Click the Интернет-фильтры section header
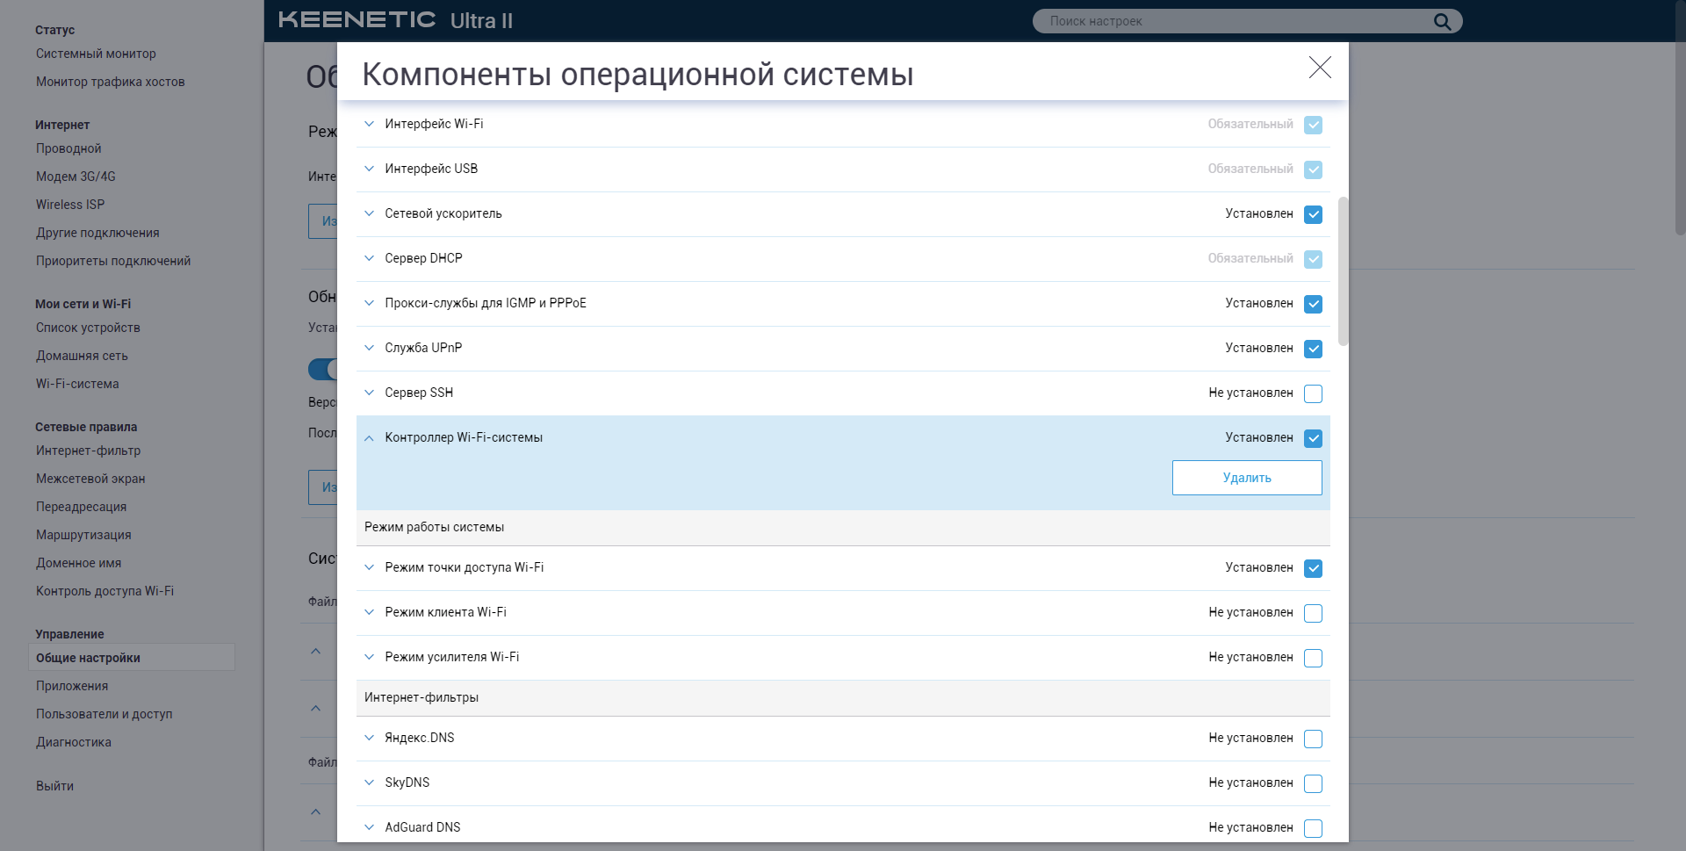 pos(843,697)
